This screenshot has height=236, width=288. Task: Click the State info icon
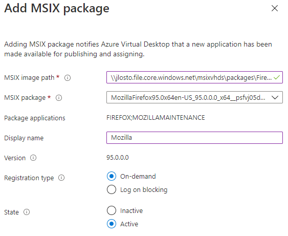27,212
